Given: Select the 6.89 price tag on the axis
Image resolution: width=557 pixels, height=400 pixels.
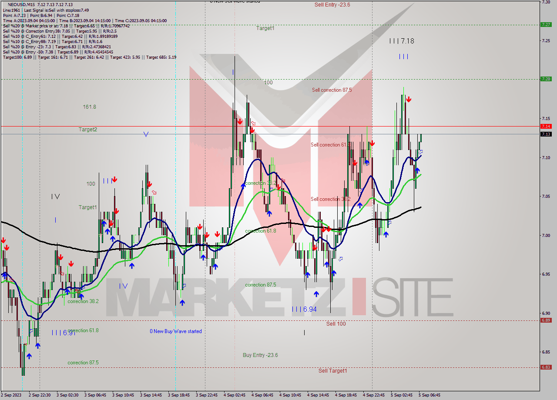Looking at the screenshot, I should 546,320.
